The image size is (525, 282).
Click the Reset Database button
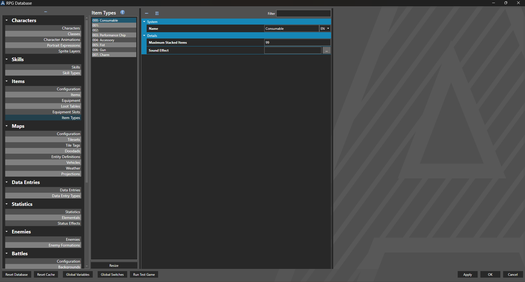[16, 274]
